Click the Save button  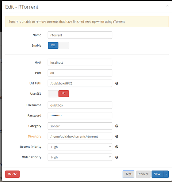tap(157, 174)
